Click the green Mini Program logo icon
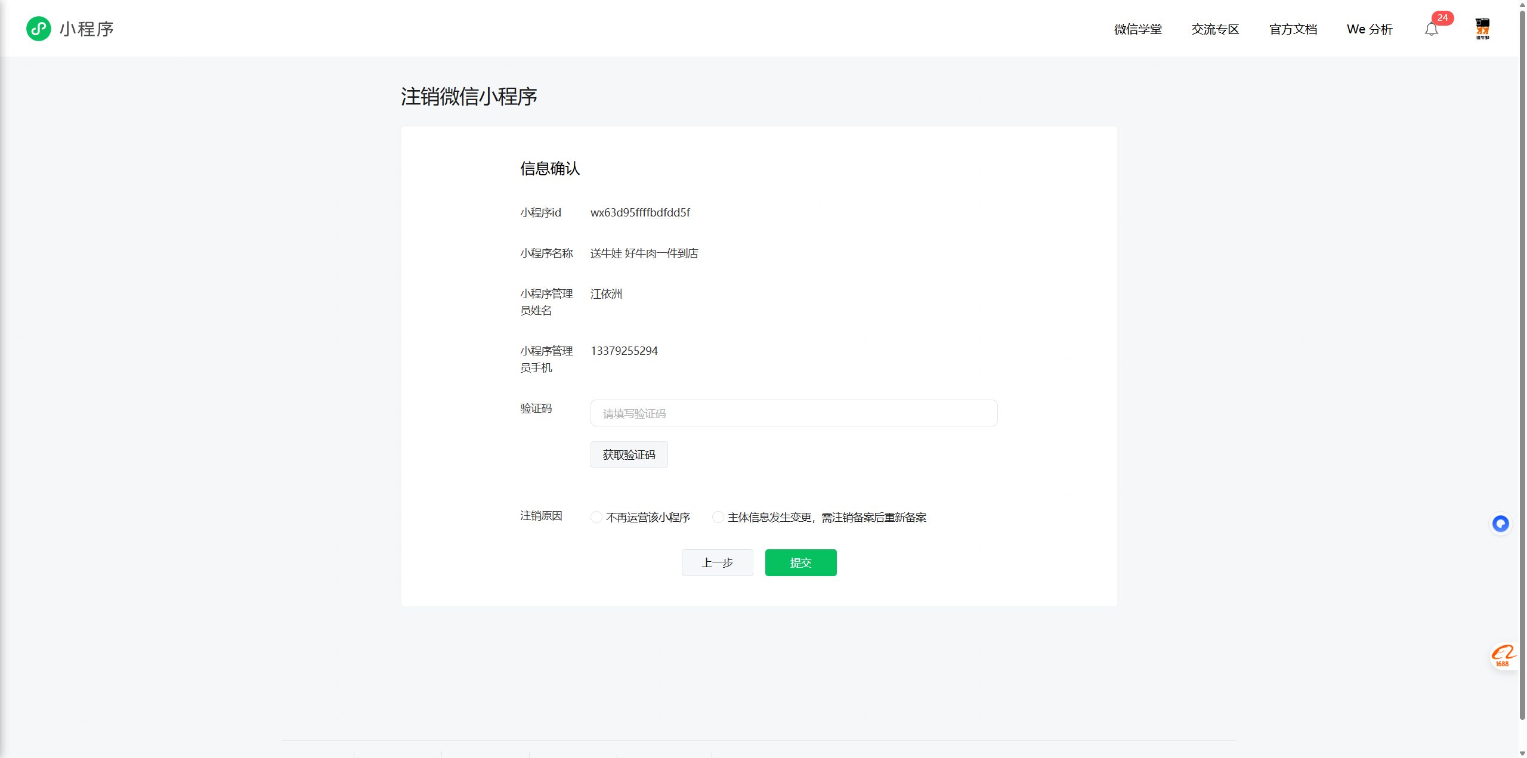 (39, 29)
